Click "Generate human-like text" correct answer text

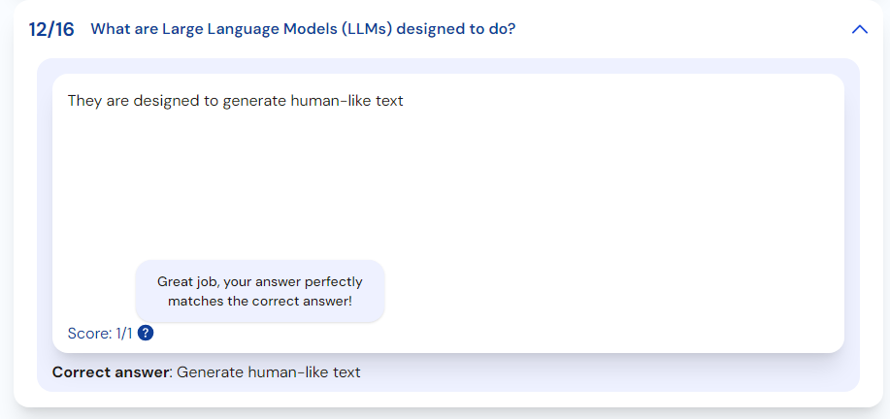pyautogui.click(x=269, y=371)
